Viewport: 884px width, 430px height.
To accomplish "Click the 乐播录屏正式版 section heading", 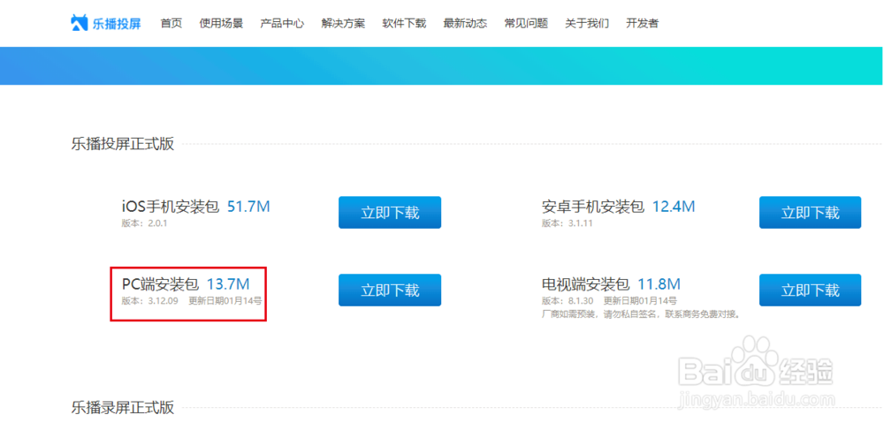I will point(123,407).
